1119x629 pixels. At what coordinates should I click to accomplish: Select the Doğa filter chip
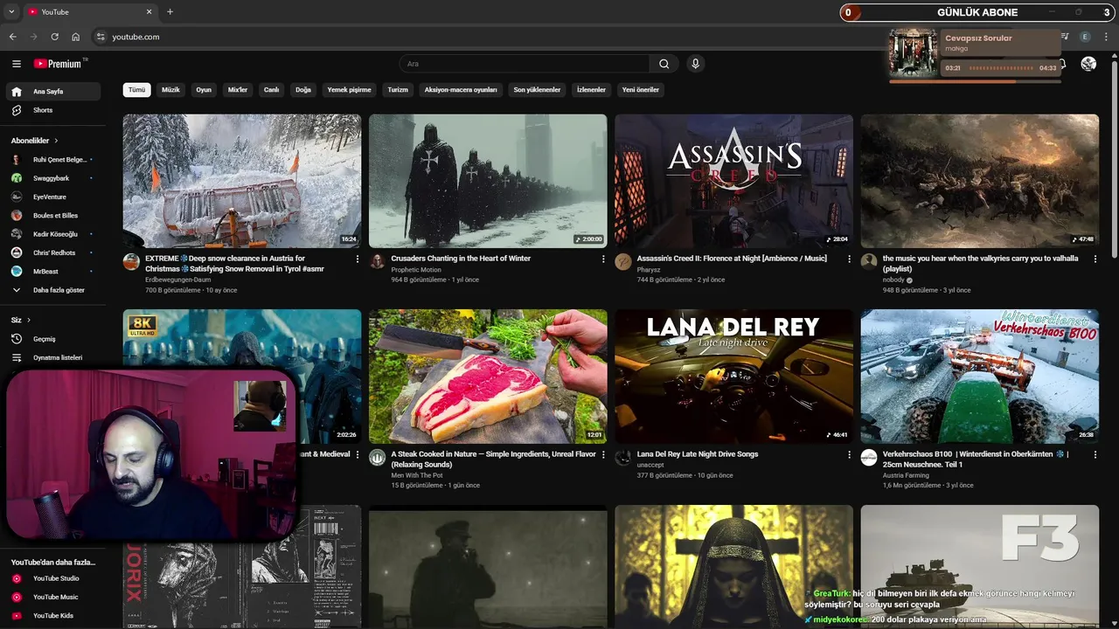303,90
